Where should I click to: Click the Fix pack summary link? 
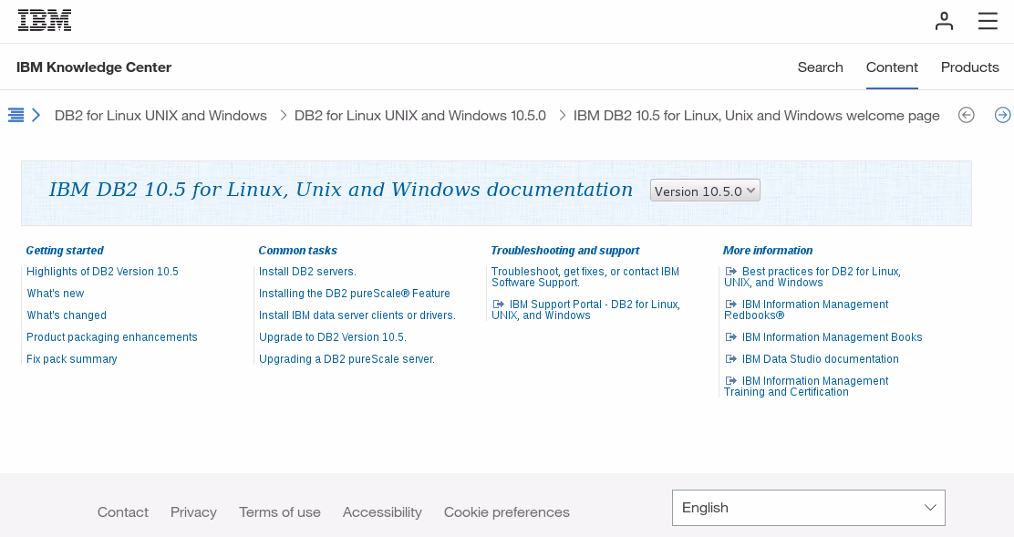[71, 358]
